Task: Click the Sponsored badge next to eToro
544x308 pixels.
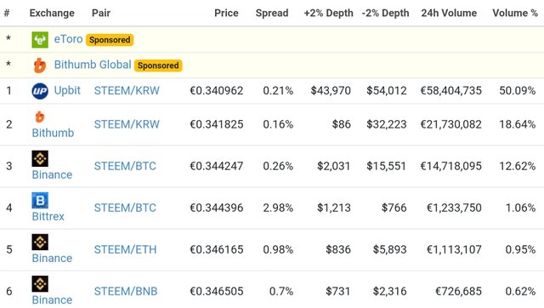Action: (110, 40)
